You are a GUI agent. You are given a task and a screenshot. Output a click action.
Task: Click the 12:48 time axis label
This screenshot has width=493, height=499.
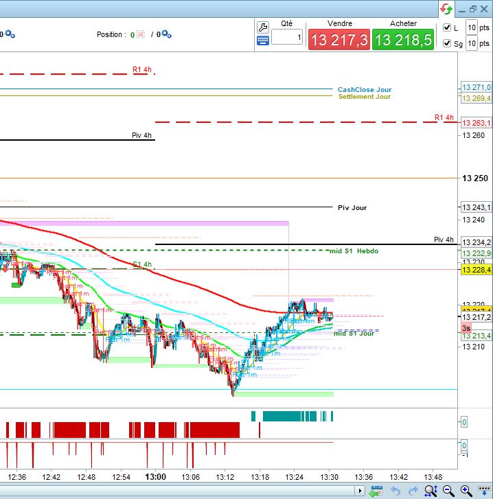click(x=87, y=477)
